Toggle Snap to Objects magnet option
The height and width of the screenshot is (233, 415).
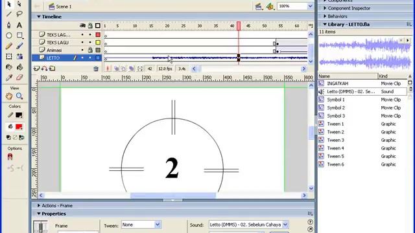[10, 157]
